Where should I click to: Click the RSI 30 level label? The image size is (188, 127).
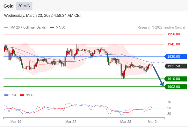(169, 114)
